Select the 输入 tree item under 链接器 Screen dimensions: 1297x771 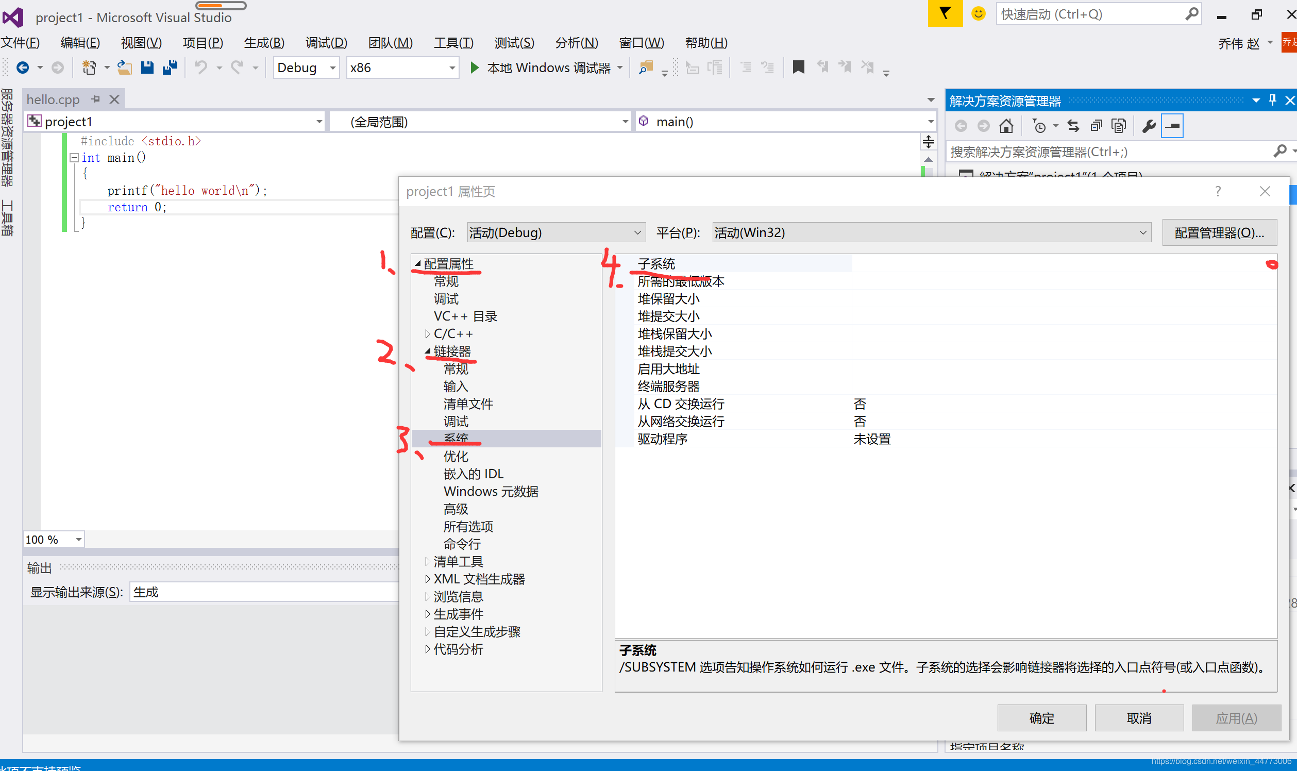[456, 386]
